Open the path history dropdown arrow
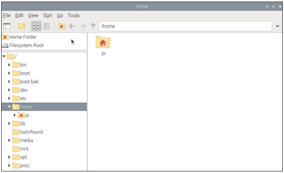Image resolution: width=284 pixels, height=173 pixels. 277,26
